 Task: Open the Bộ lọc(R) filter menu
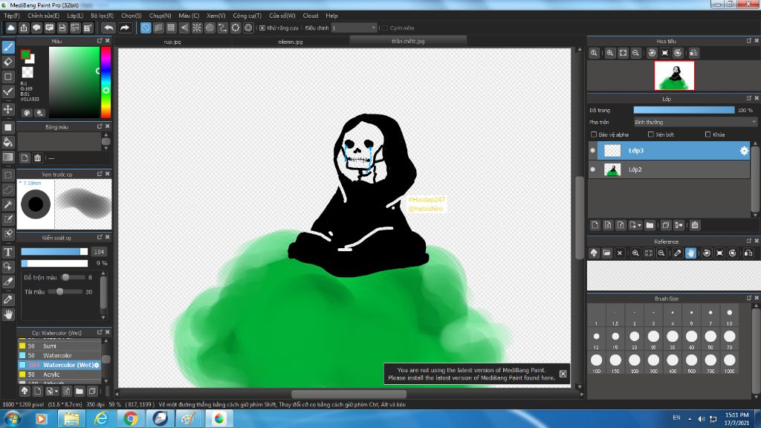(102, 16)
